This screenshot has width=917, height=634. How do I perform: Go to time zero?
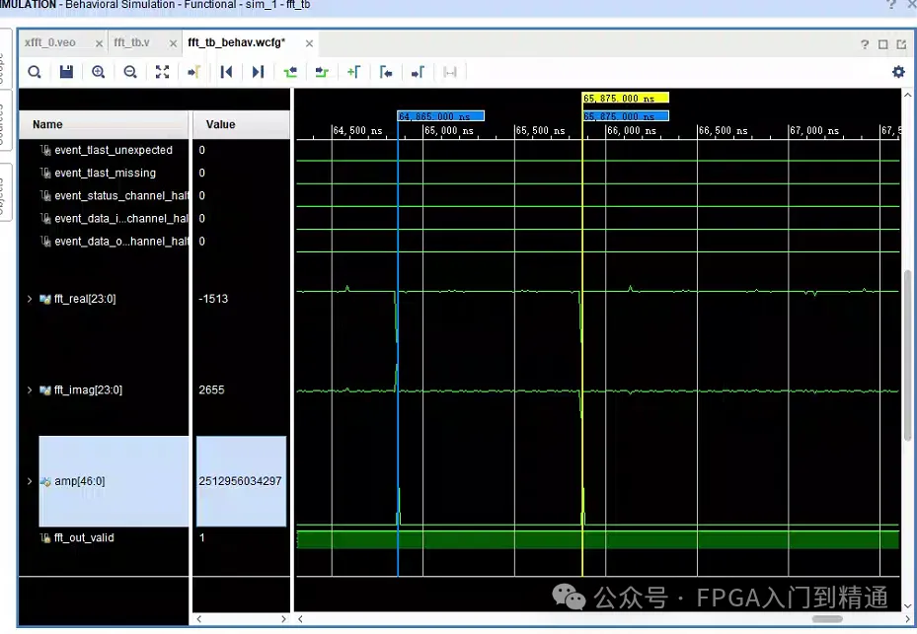coord(226,72)
